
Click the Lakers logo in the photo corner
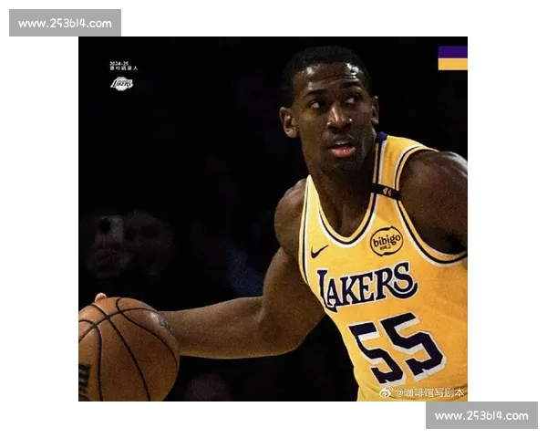point(121,84)
